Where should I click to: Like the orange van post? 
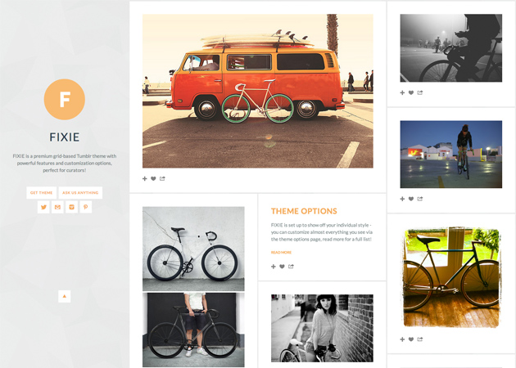[x=153, y=178]
